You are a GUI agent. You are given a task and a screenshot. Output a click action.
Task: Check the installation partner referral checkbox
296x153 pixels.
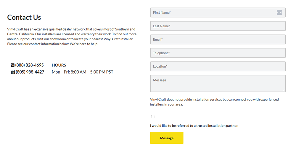[x=153, y=117]
